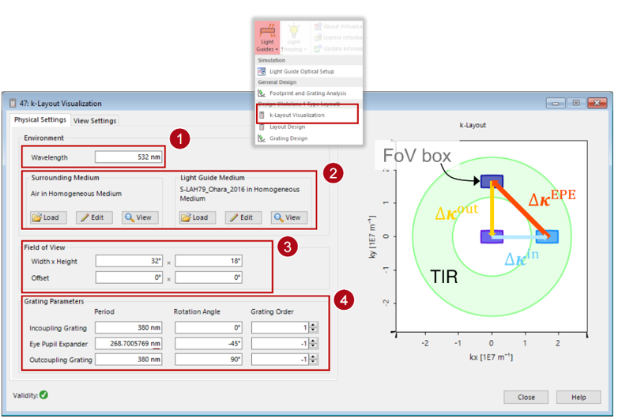Screen dimensions: 618x419
Task: Click the green Validity checkmark icon
Action: [43, 395]
